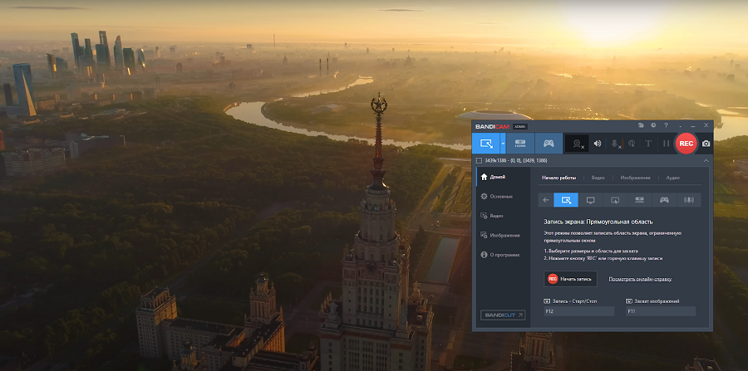
Task: Open the folder icon in title bar
Action: pyautogui.click(x=642, y=125)
